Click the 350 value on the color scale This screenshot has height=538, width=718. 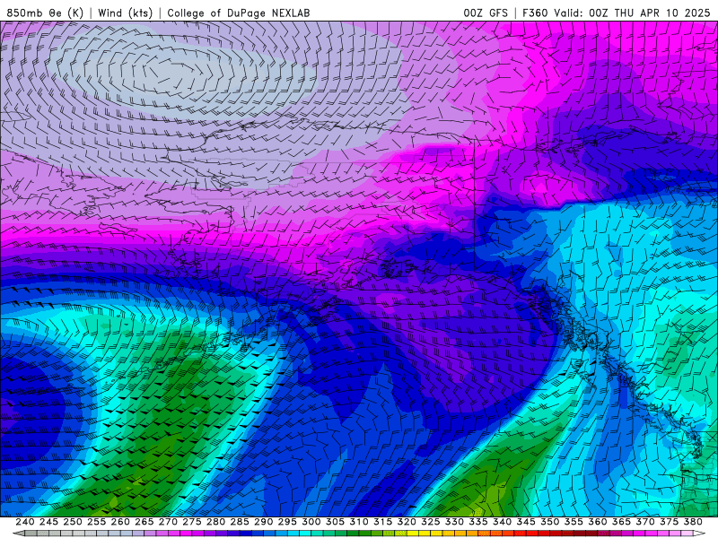(x=549, y=522)
